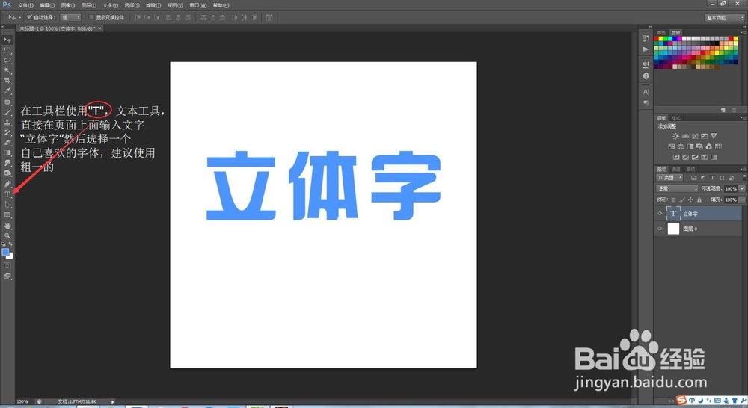Open the 滤镜(T) menu
This screenshot has width=748, height=408.
(x=153, y=5)
